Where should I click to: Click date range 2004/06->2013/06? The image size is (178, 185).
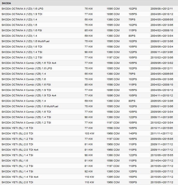(x=162, y=25)
